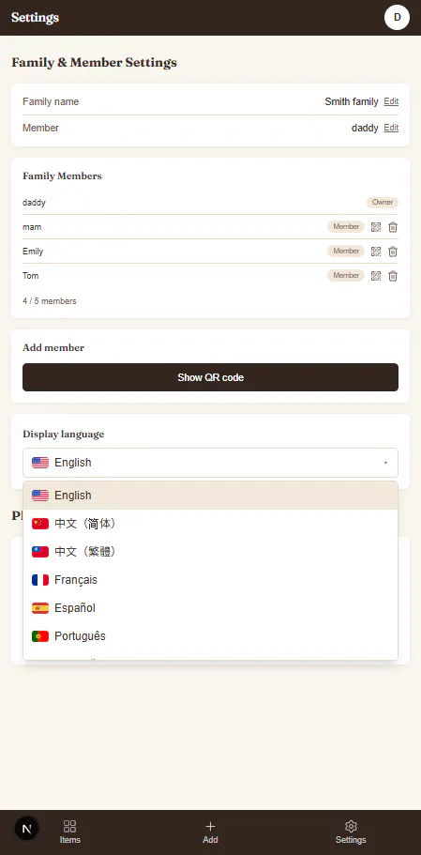Image resolution: width=421 pixels, height=855 pixels.
Task: Delete member Emily with trash icon
Action: click(x=393, y=252)
